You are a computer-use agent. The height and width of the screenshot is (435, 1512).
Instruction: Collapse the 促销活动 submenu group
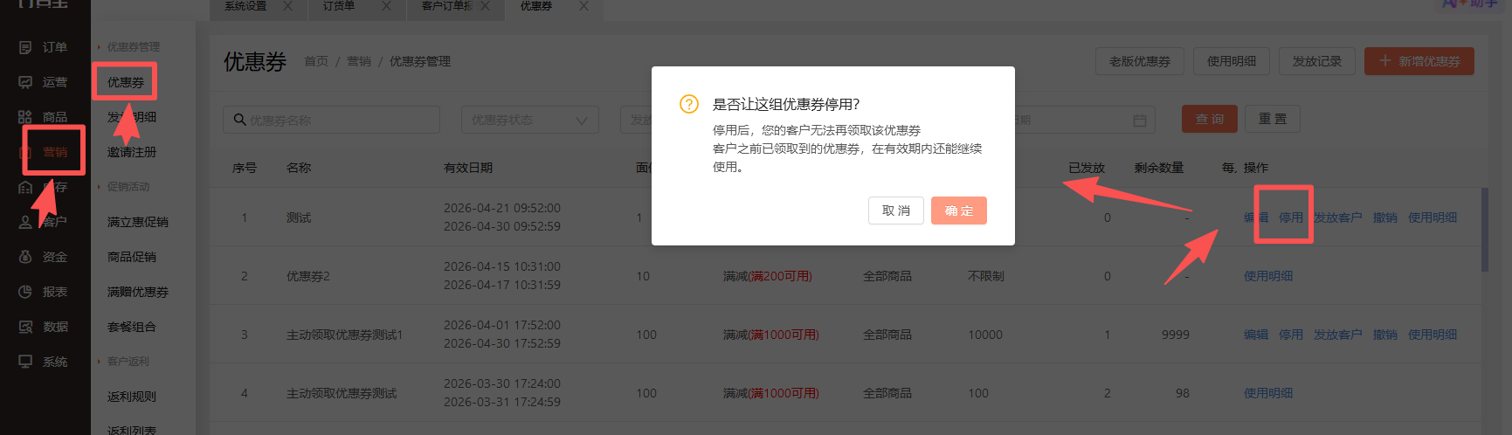[123, 187]
